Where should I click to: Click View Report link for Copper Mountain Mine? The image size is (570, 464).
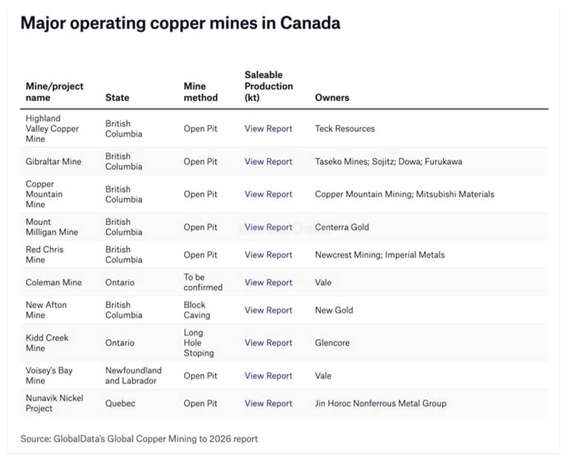pos(268,194)
